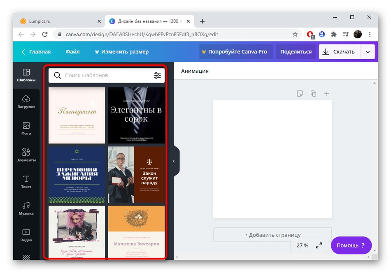Click the plus icon above the canvas
This screenshot has height=273, width=391.
327,93
